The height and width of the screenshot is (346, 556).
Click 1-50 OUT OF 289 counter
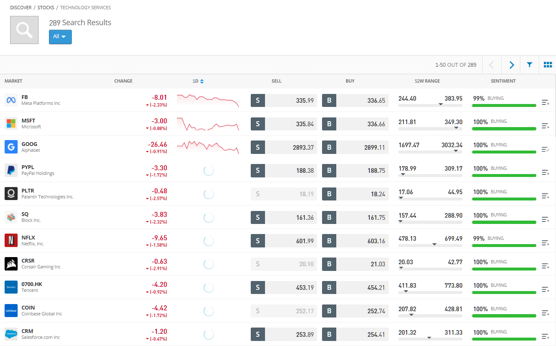[456, 65]
